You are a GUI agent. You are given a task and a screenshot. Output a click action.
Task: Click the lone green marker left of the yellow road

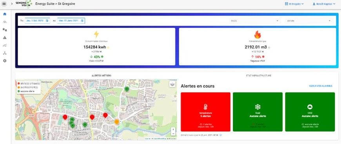click(85, 124)
